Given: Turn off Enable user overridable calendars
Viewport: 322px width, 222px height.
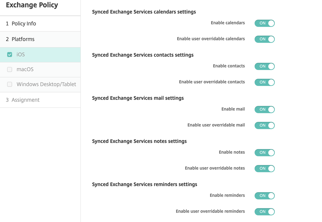Looking at the screenshot, I should pyautogui.click(x=264, y=39).
